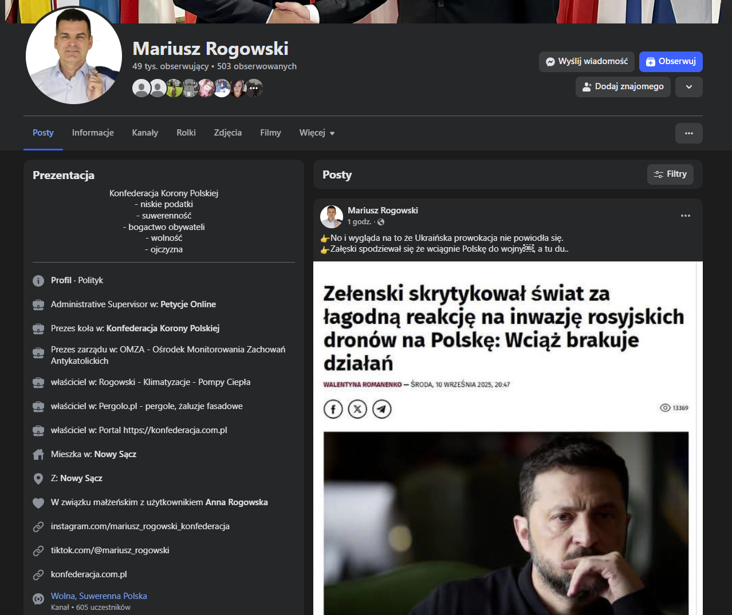Click the Dodaj znajomego button
732x615 pixels.
pos(623,87)
